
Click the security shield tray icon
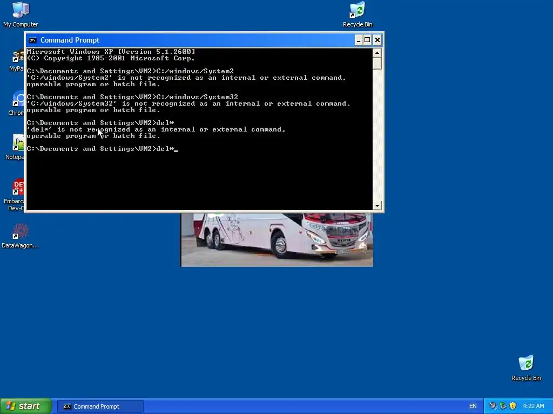(x=512, y=406)
